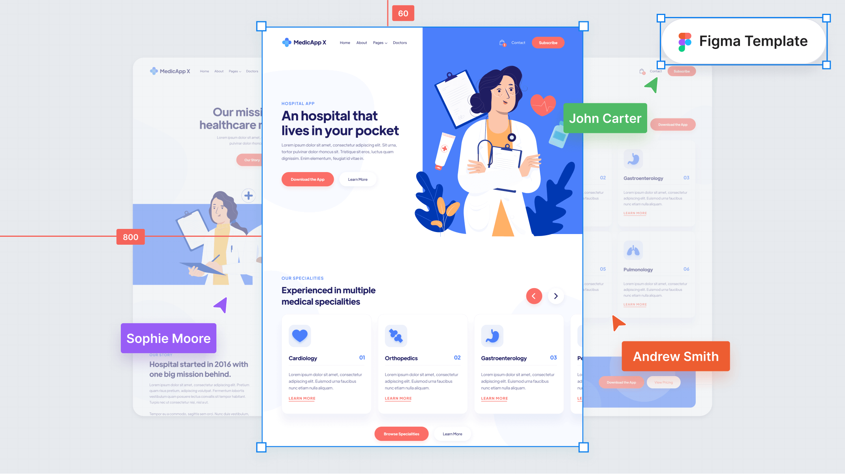Click the Figma logo icon in template
The image size is (845, 474).
[x=685, y=42]
